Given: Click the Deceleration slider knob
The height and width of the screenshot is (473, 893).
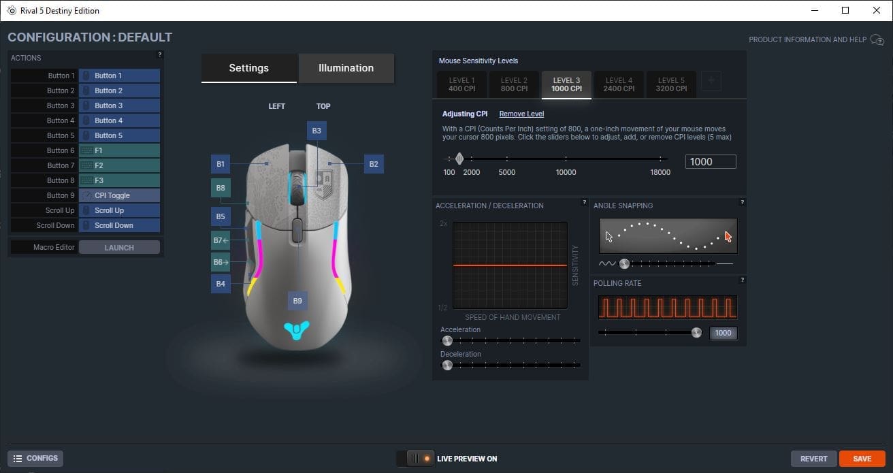Looking at the screenshot, I should pyautogui.click(x=447, y=365).
